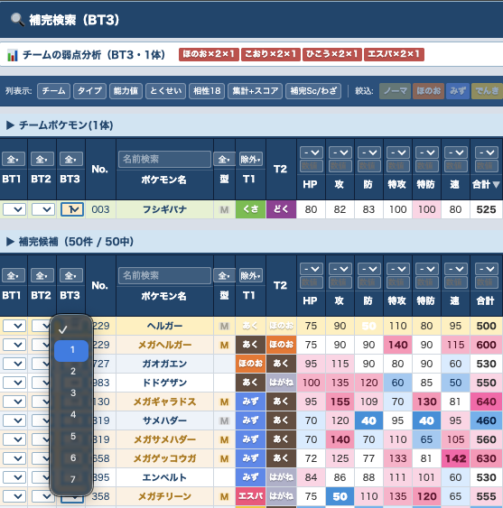Collapse the 補完候補 (50件 / 50中) section
Image resolution: width=503 pixels, height=508 pixels.
coord(10,241)
